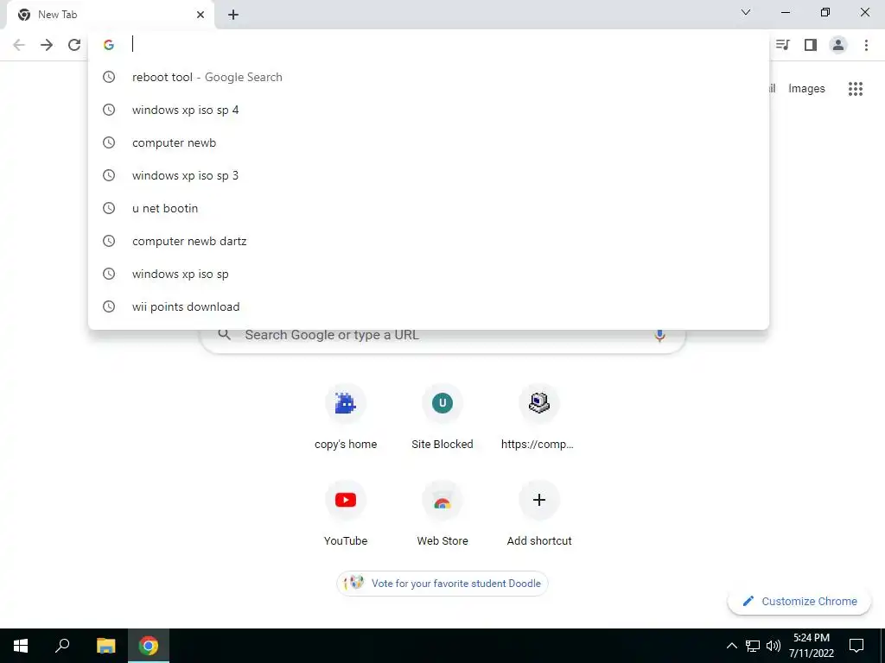
Task: Choose suggestion 'reboot tool'
Action: (429, 77)
